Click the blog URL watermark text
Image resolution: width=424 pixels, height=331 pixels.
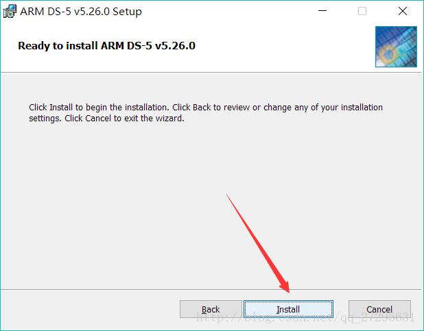[305, 318]
